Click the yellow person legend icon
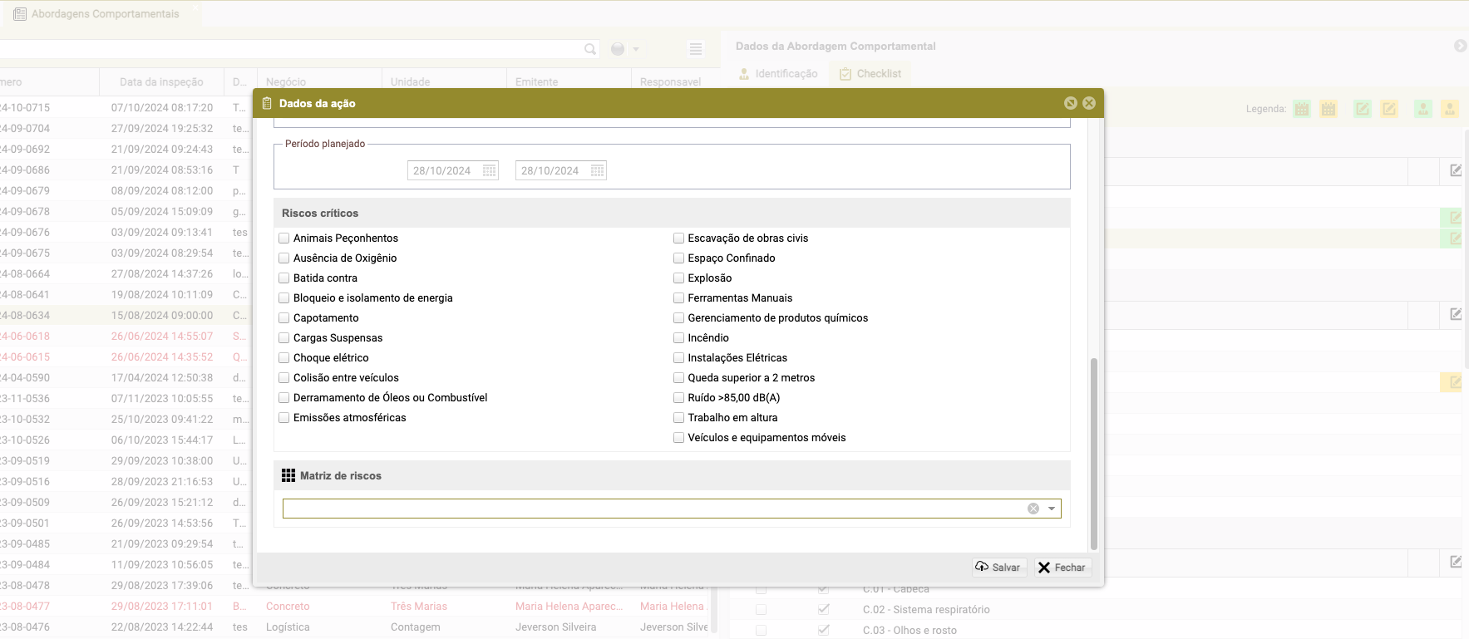 click(x=1450, y=109)
